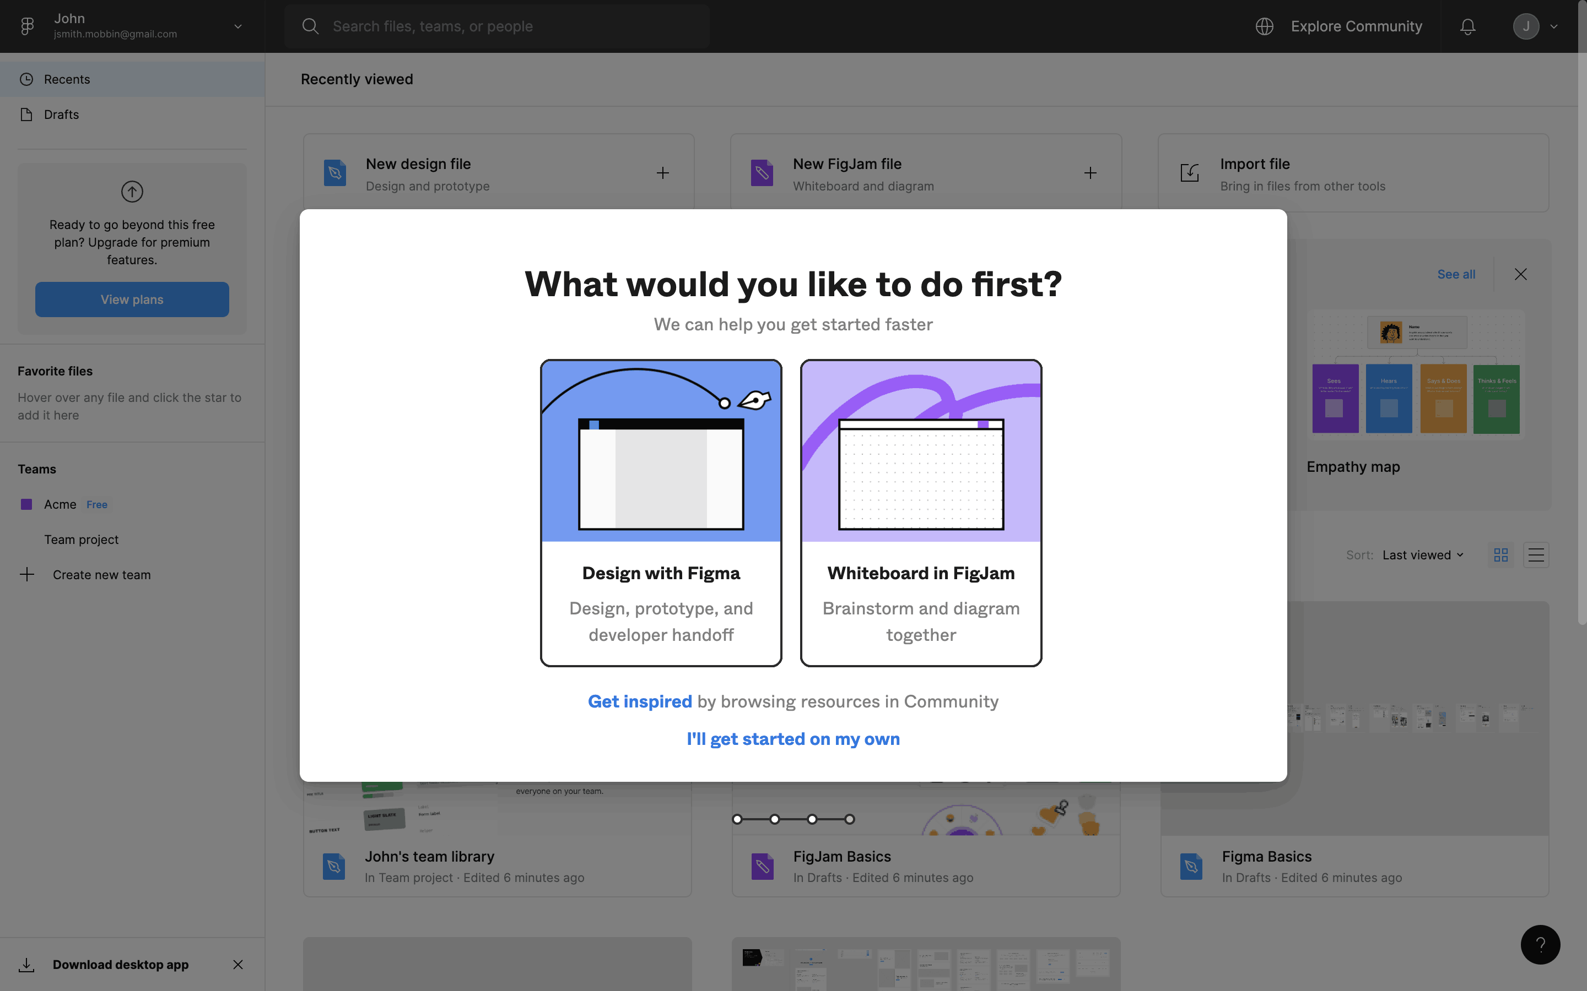Click the plus icon on New FigJam file

coord(1090,173)
